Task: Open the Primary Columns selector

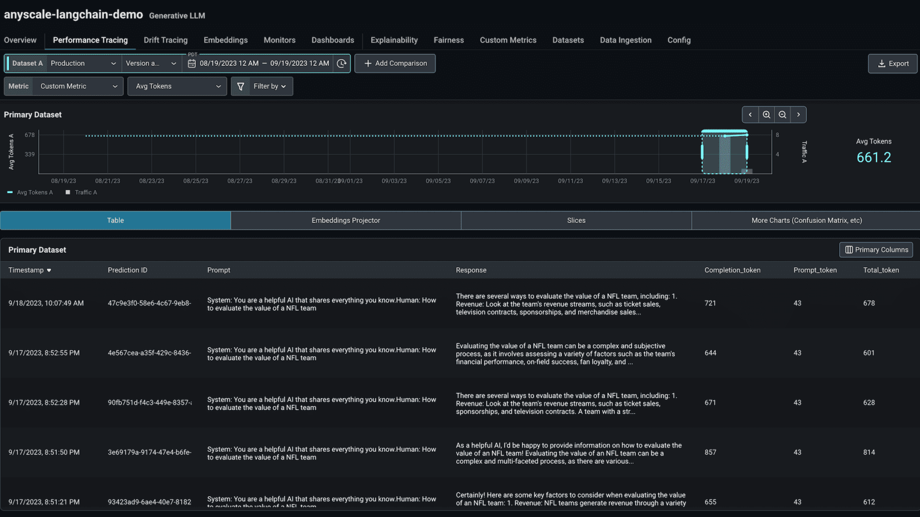Action: tap(875, 249)
